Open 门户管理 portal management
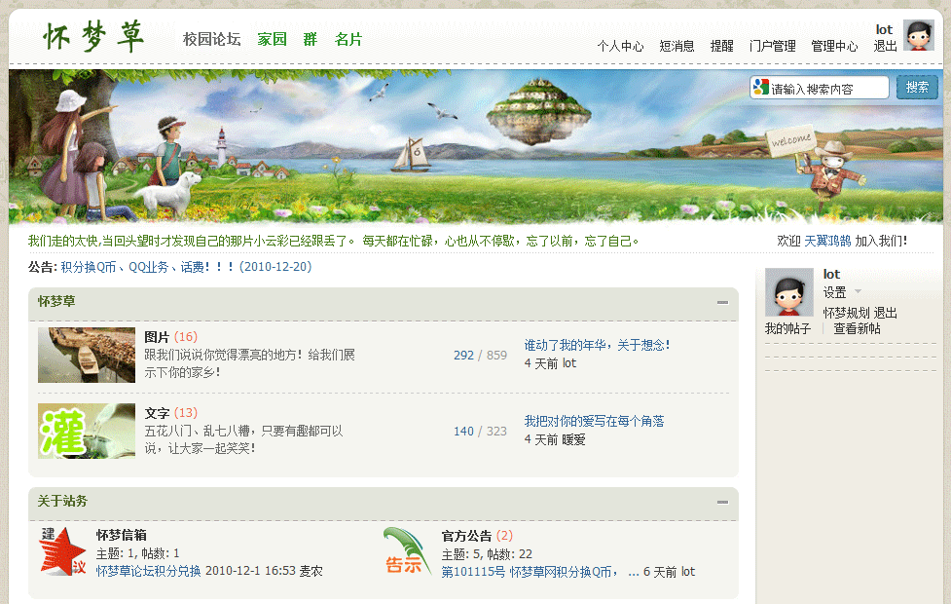951x604 pixels. click(x=772, y=46)
